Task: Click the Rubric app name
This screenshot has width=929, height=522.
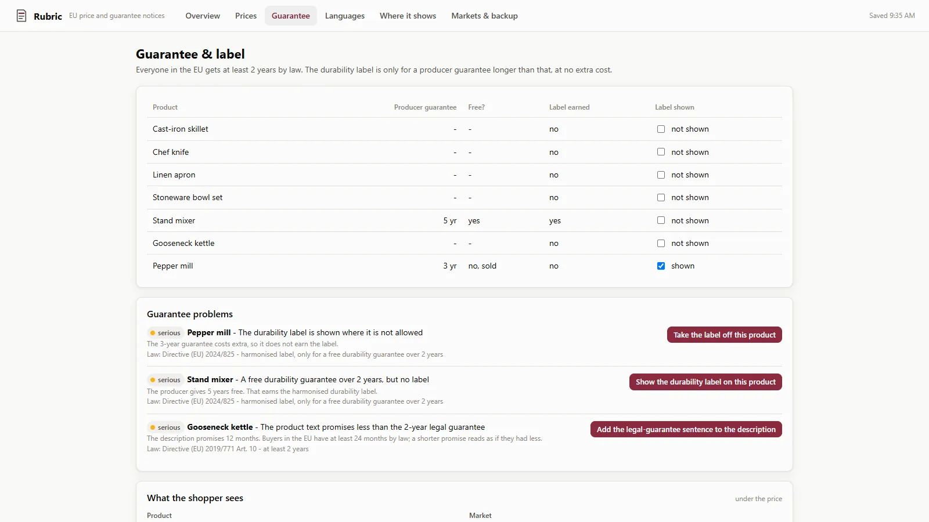Action: [x=48, y=16]
